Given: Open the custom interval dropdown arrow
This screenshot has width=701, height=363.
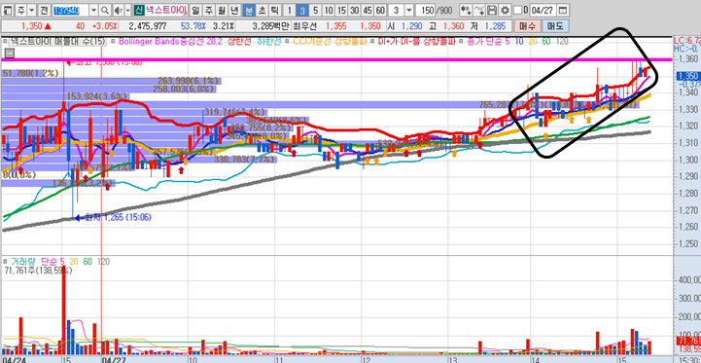Looking at the screenshot, I should (x=409, y=10).
